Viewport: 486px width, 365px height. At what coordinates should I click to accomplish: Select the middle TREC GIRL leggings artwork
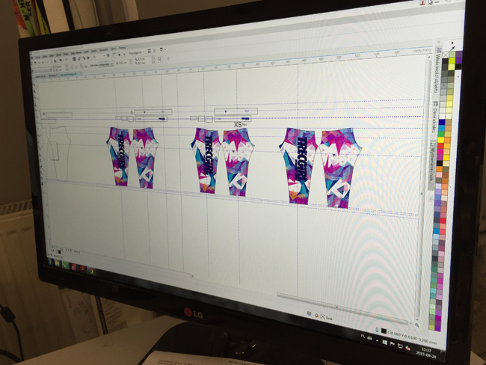(x=222, y=163)
